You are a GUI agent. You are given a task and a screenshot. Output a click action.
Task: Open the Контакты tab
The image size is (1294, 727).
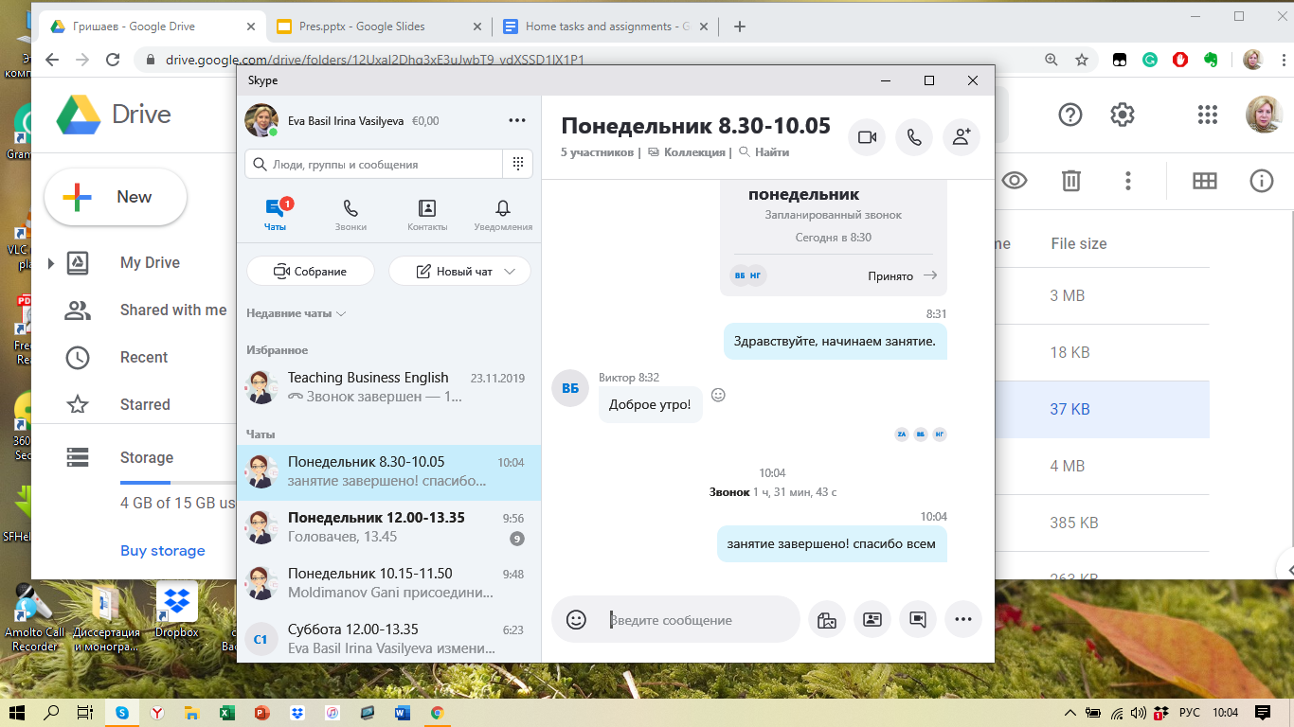coord(427,215)
